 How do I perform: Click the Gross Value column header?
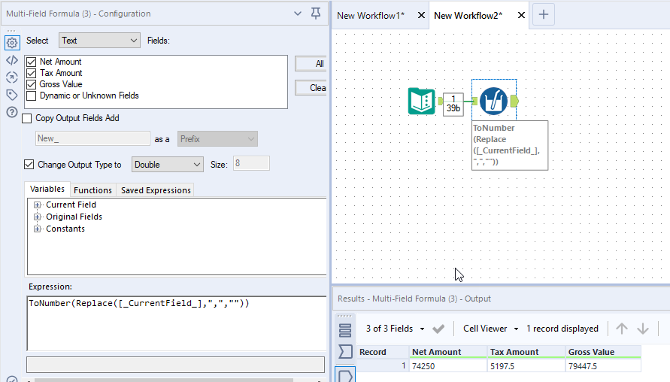(x=603, y=352)
